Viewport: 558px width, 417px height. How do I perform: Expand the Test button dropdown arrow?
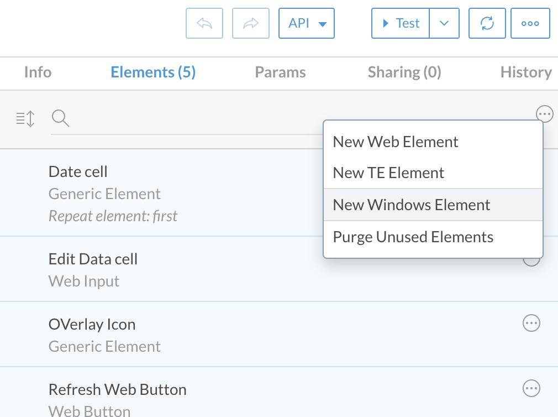444,23
